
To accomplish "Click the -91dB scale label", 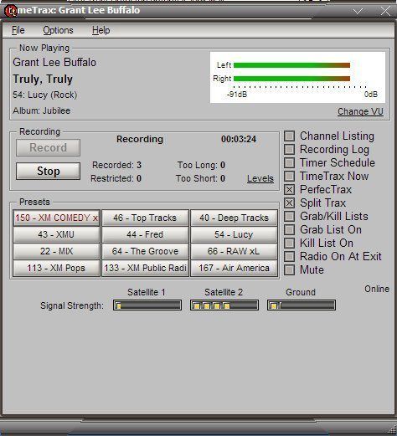I will click(x=237, y=95).
